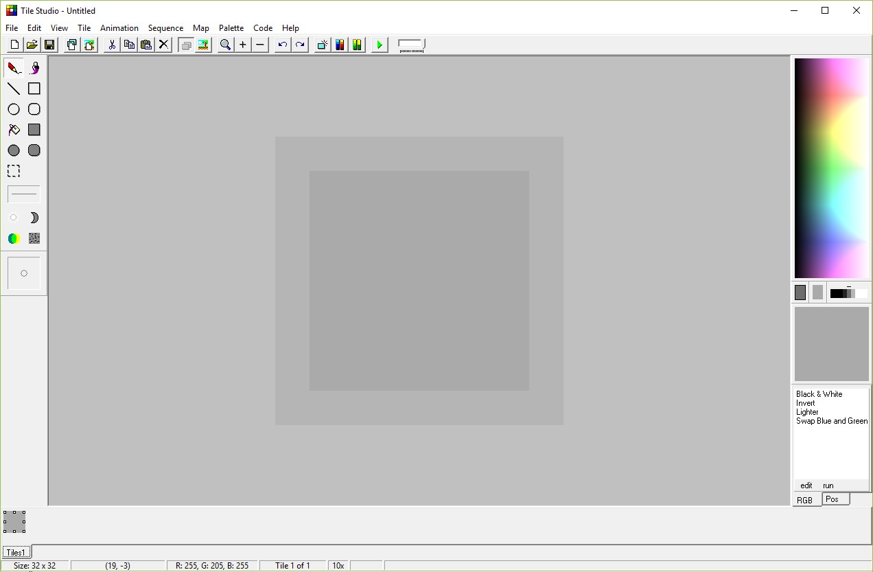873x572 pixels.
Task: Click the scissors Cut icon
Action: point(111,44)
